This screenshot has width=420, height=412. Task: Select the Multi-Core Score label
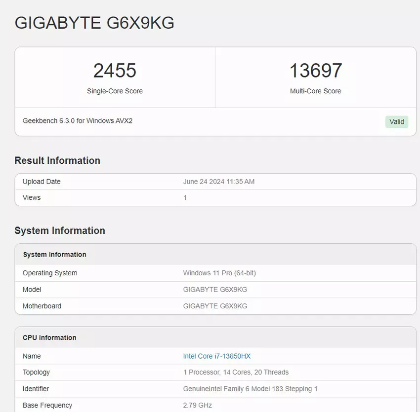click(x=315, y=91)
